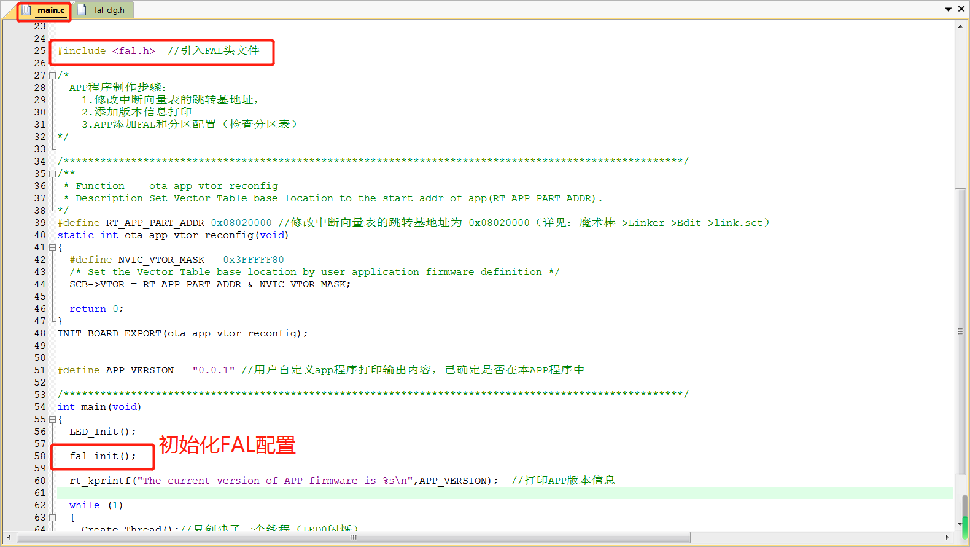Switch to the main.c tab

click(x=44, y=10)
